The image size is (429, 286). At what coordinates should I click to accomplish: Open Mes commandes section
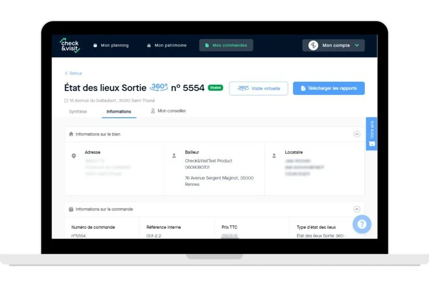coord(226,45)
